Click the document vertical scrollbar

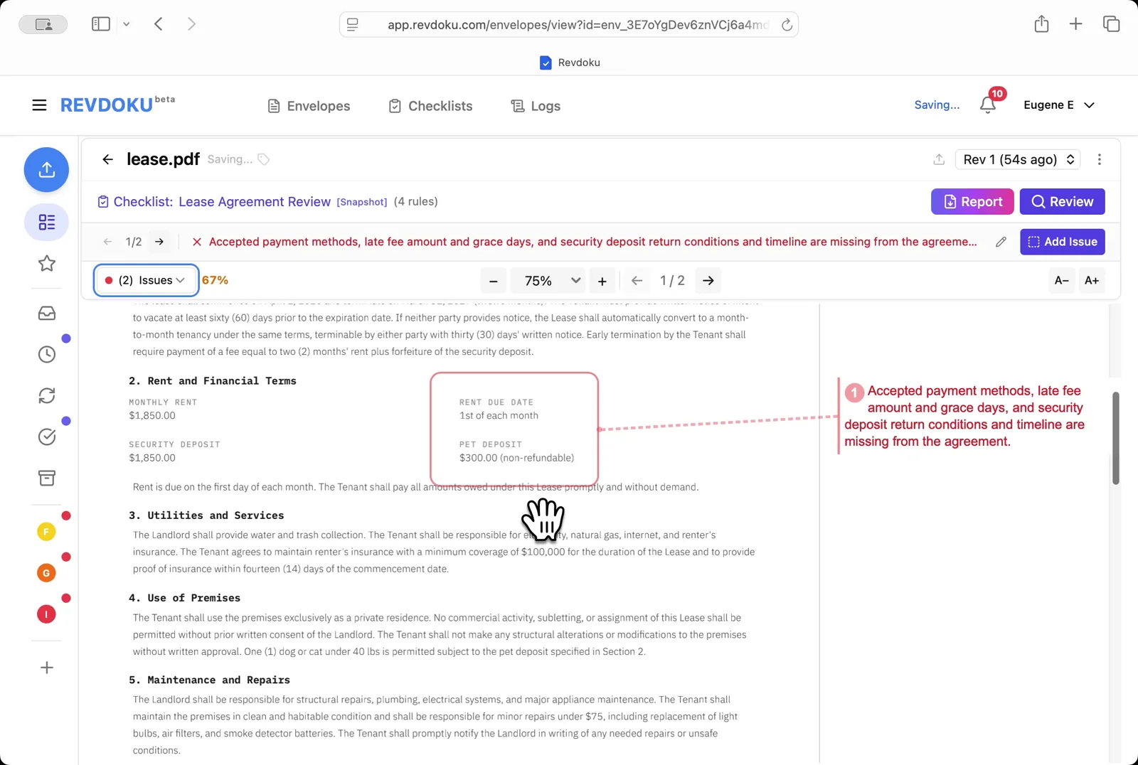tap(1115, 438)
